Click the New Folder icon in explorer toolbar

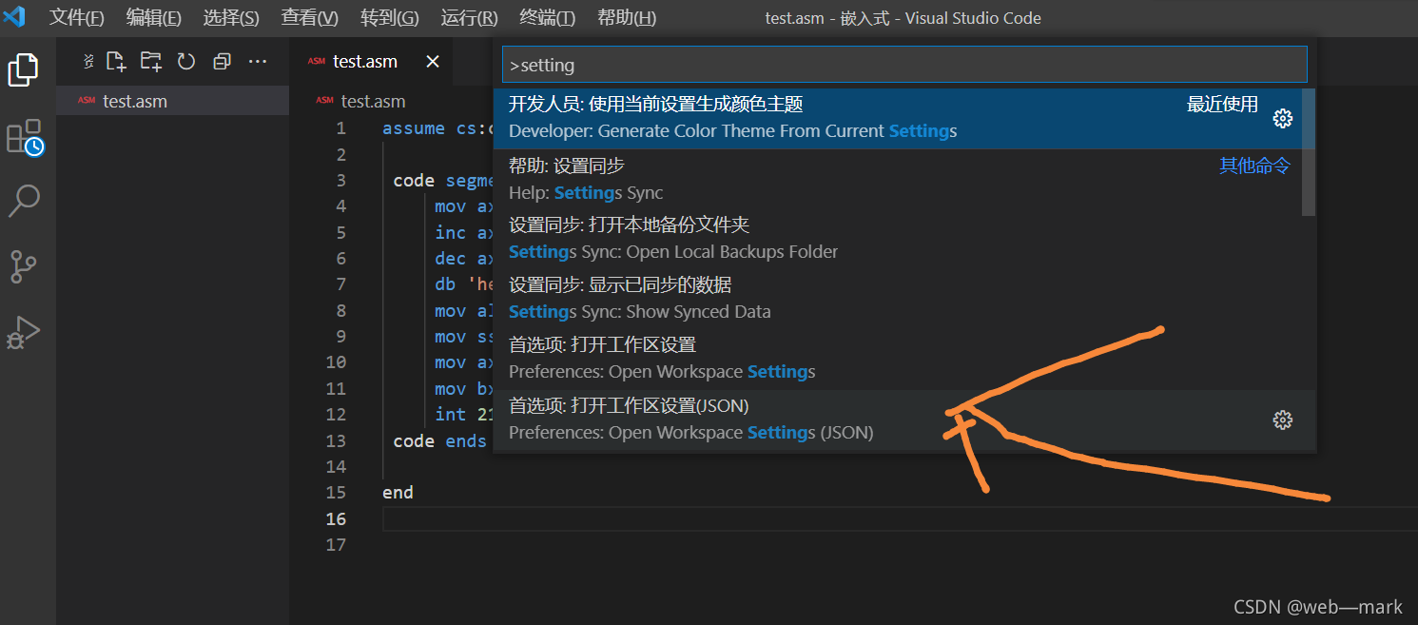[x=151, y=62]
